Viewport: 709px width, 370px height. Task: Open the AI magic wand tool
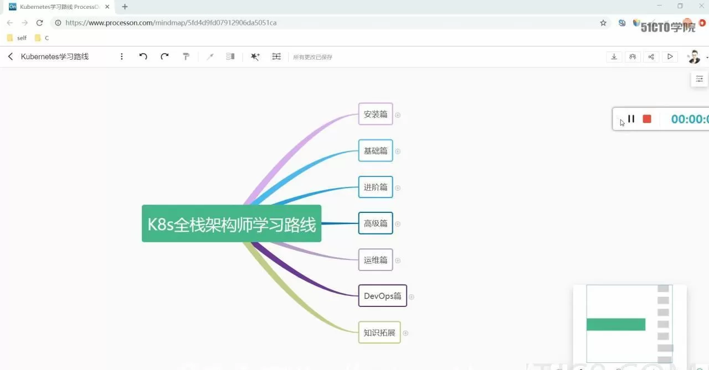coord(255,56)
